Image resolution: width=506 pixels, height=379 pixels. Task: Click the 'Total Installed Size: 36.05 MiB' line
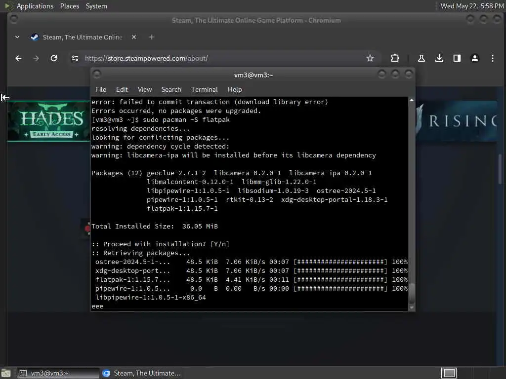(x=155, y=226)
